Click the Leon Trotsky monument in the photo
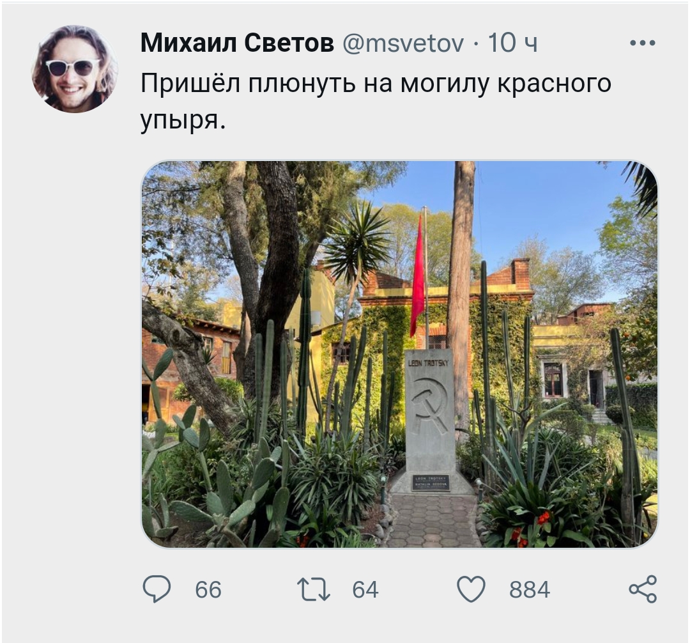 pos(429,421)
